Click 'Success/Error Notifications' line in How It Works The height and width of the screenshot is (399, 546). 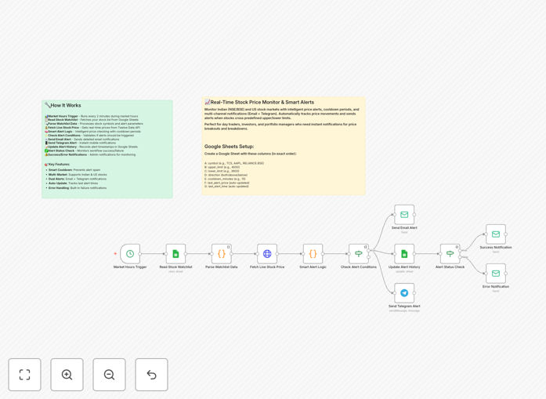coord(90,154)
